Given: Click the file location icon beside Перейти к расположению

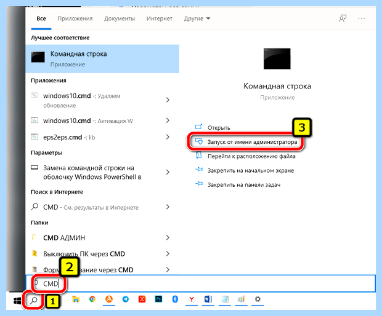Looking at the screenshot, I should pyautogui.click(x=199, y=155).
